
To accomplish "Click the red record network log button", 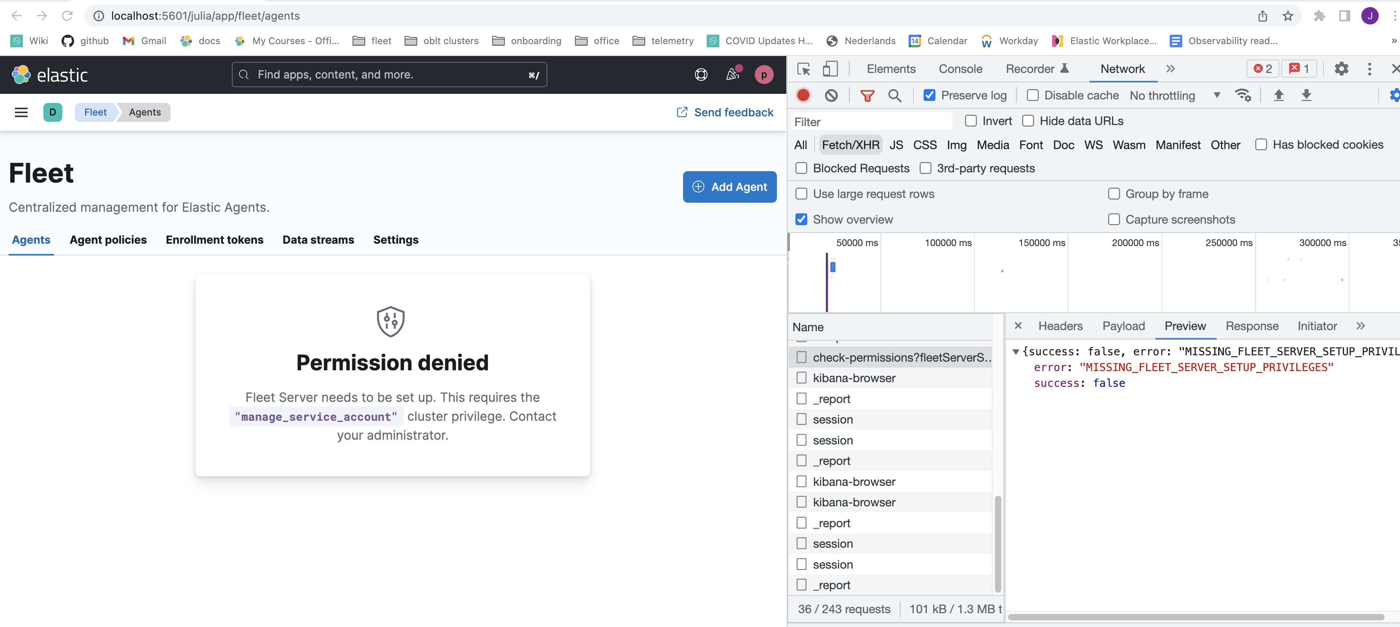I will 803,95.
